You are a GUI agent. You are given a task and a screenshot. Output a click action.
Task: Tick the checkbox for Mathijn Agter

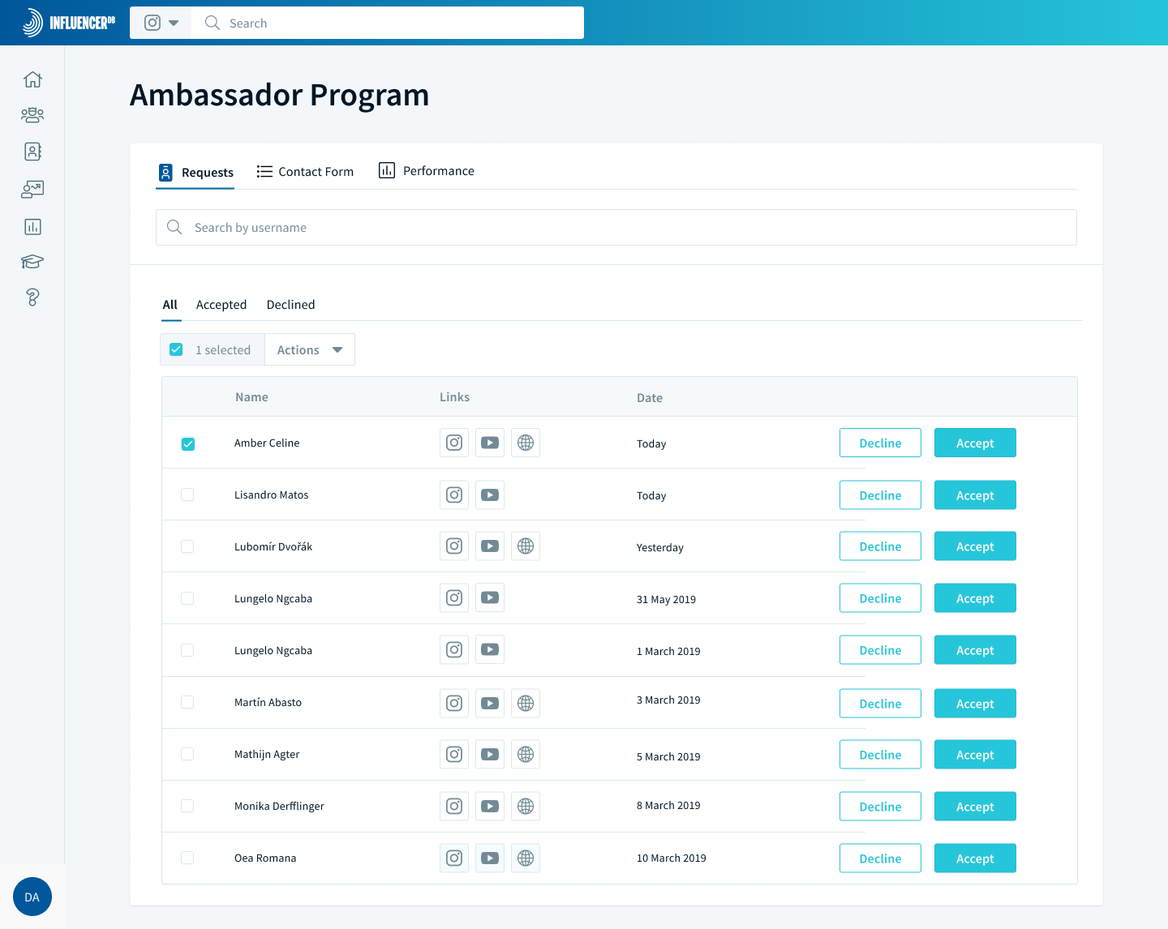187,754
